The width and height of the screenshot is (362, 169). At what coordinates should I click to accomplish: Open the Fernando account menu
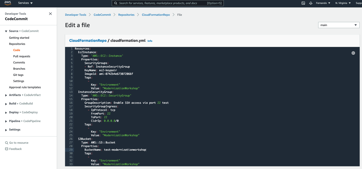point(323,3)
